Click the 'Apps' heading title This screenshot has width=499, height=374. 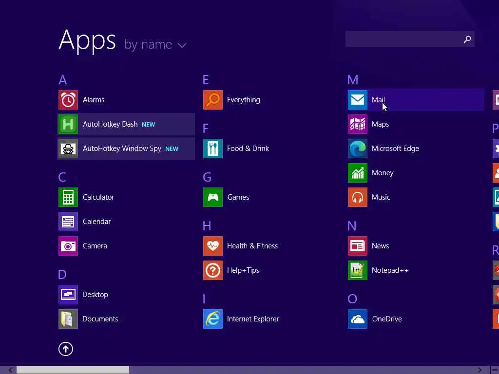(87, 40)
